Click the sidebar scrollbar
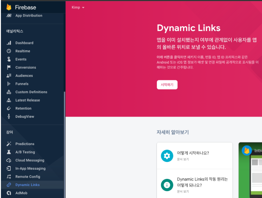The width and height of the screenshot is (262, 198). (x=64, y=145)
